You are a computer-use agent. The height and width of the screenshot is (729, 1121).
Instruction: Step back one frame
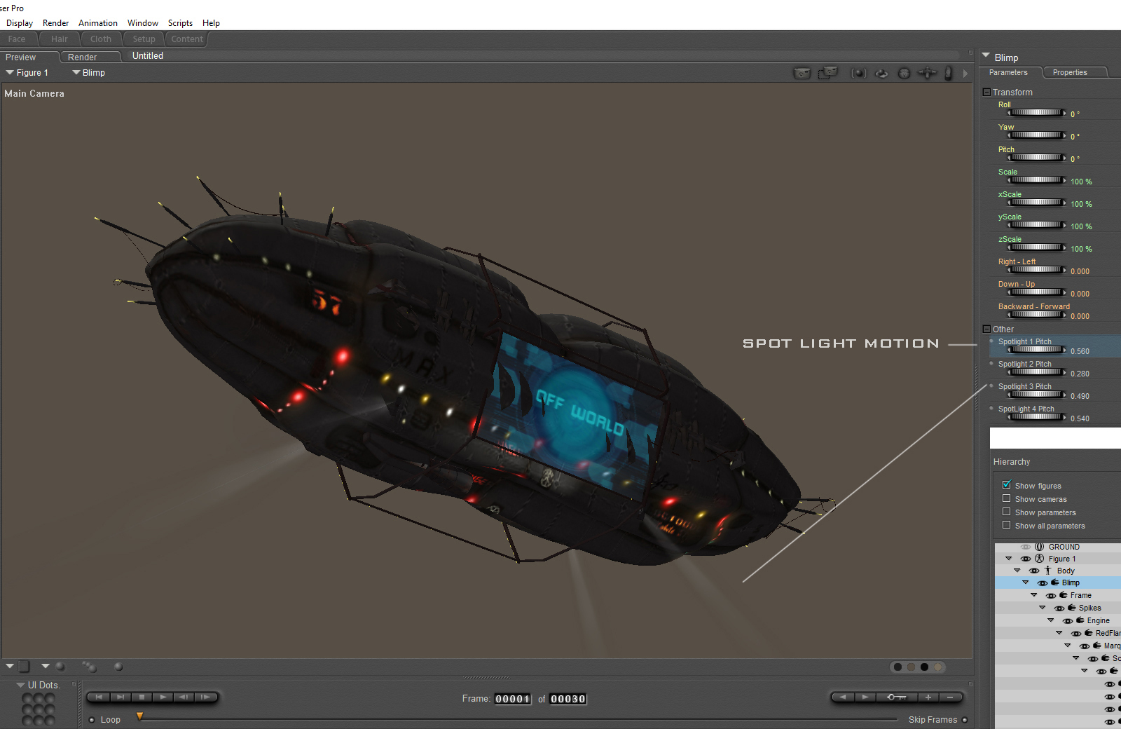pyautogui.click(x=184, y=697)
